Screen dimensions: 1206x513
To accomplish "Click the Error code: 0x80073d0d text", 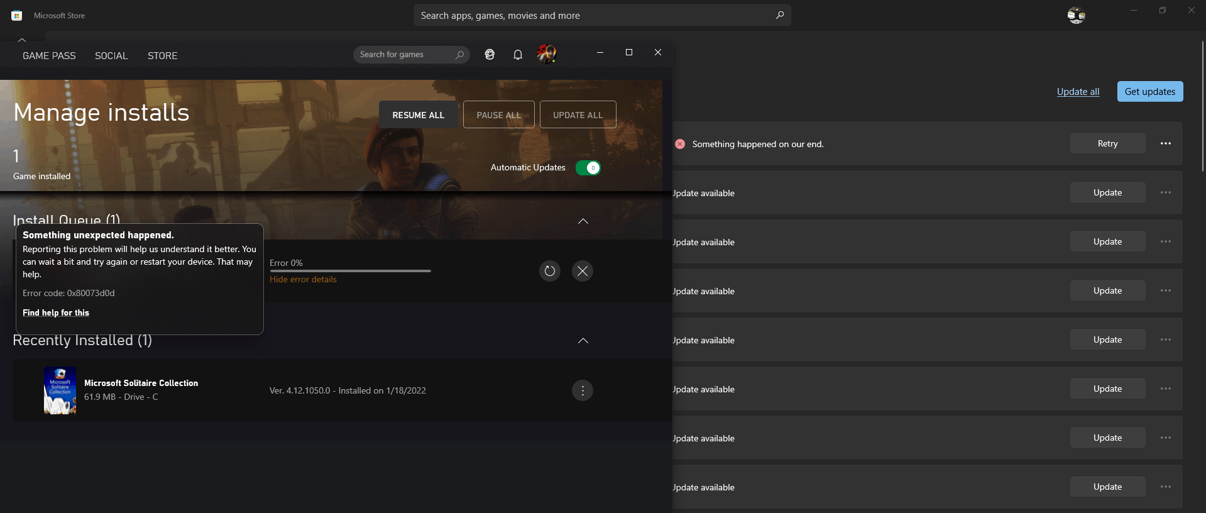I will (x=69, y=294).
